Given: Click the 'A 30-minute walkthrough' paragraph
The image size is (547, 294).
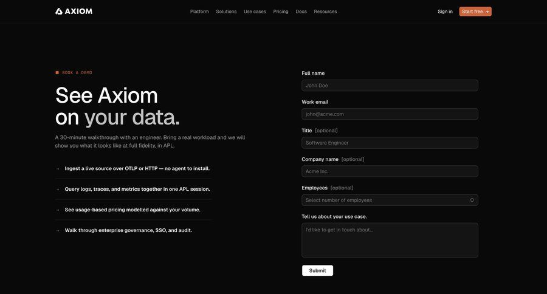Looking at the screenshot, I should (150, 142).
